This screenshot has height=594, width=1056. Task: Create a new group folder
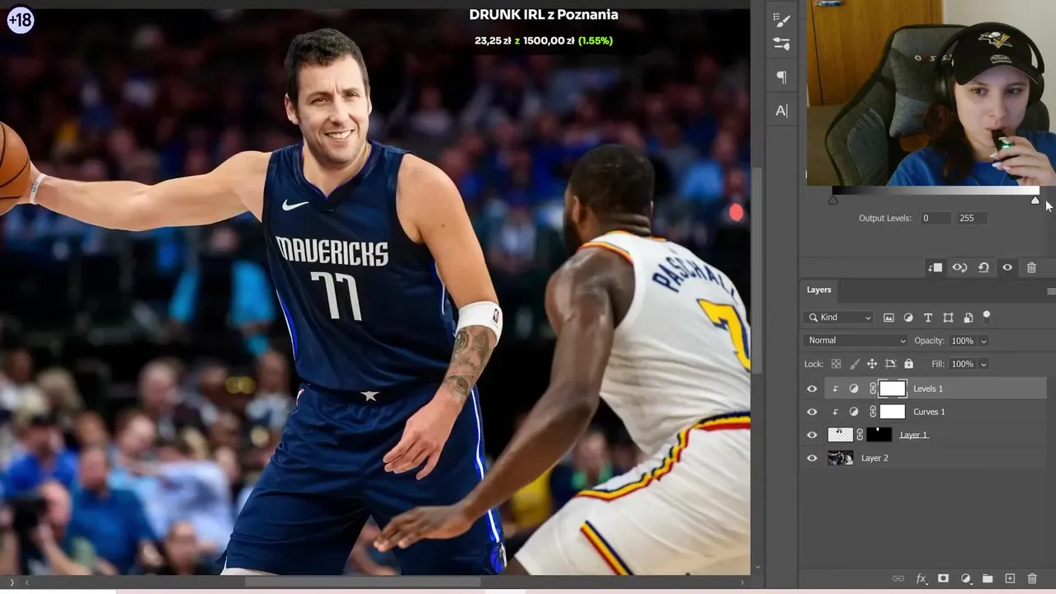[988, 579]
